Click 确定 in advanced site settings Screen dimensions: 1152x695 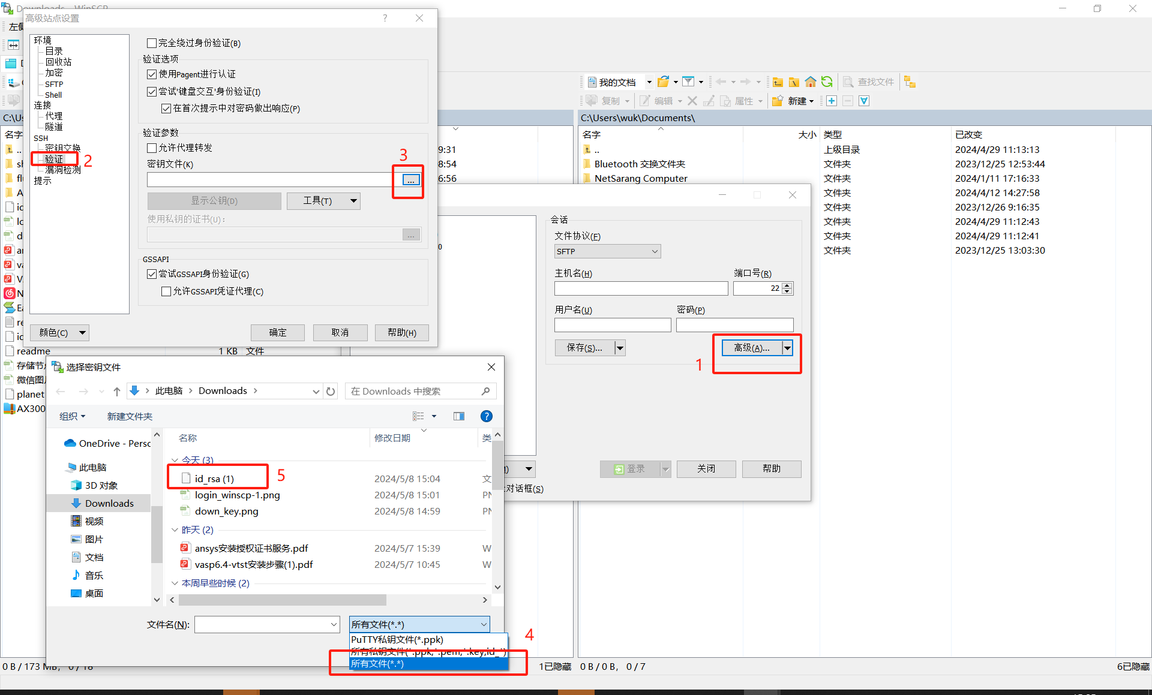(278, 333)
